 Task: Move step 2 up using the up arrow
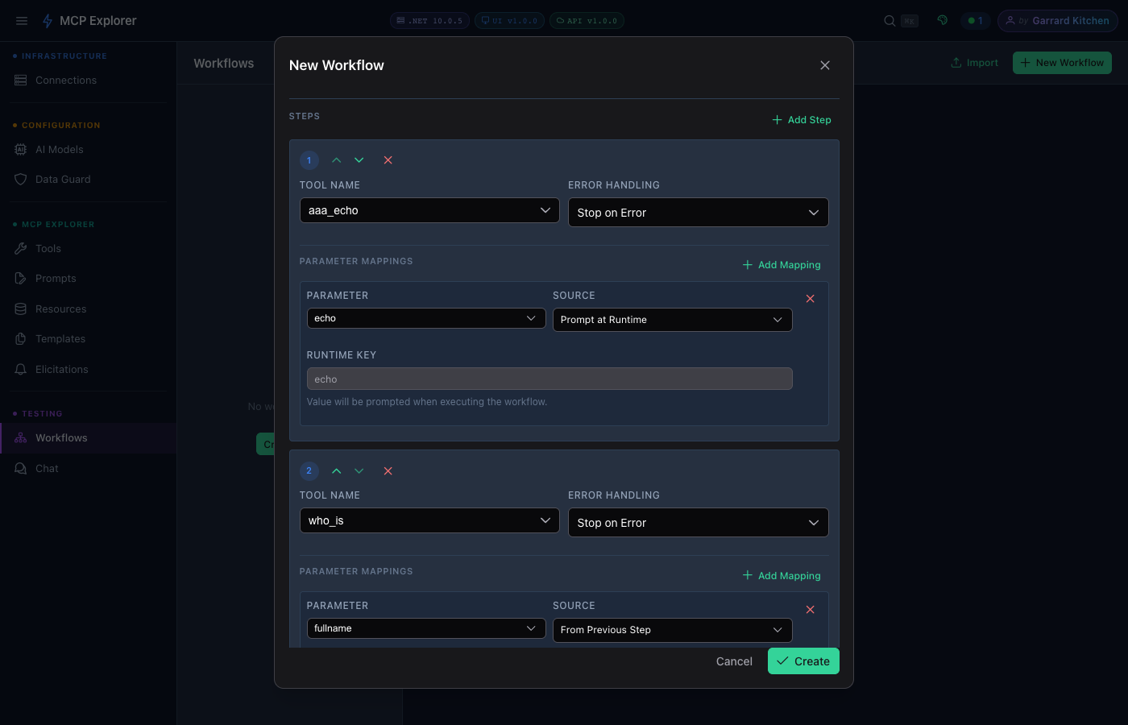[x=336, y=470]
